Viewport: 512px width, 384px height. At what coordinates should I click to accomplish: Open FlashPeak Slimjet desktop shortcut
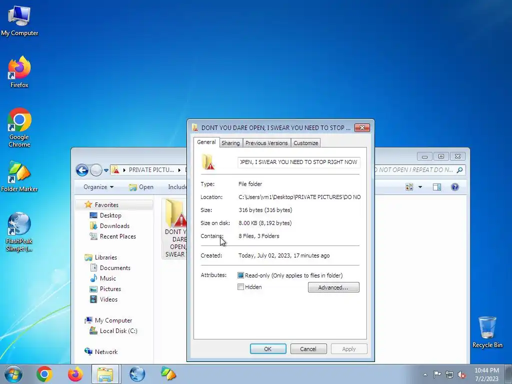pyautogui.click(x=19, y=232)
